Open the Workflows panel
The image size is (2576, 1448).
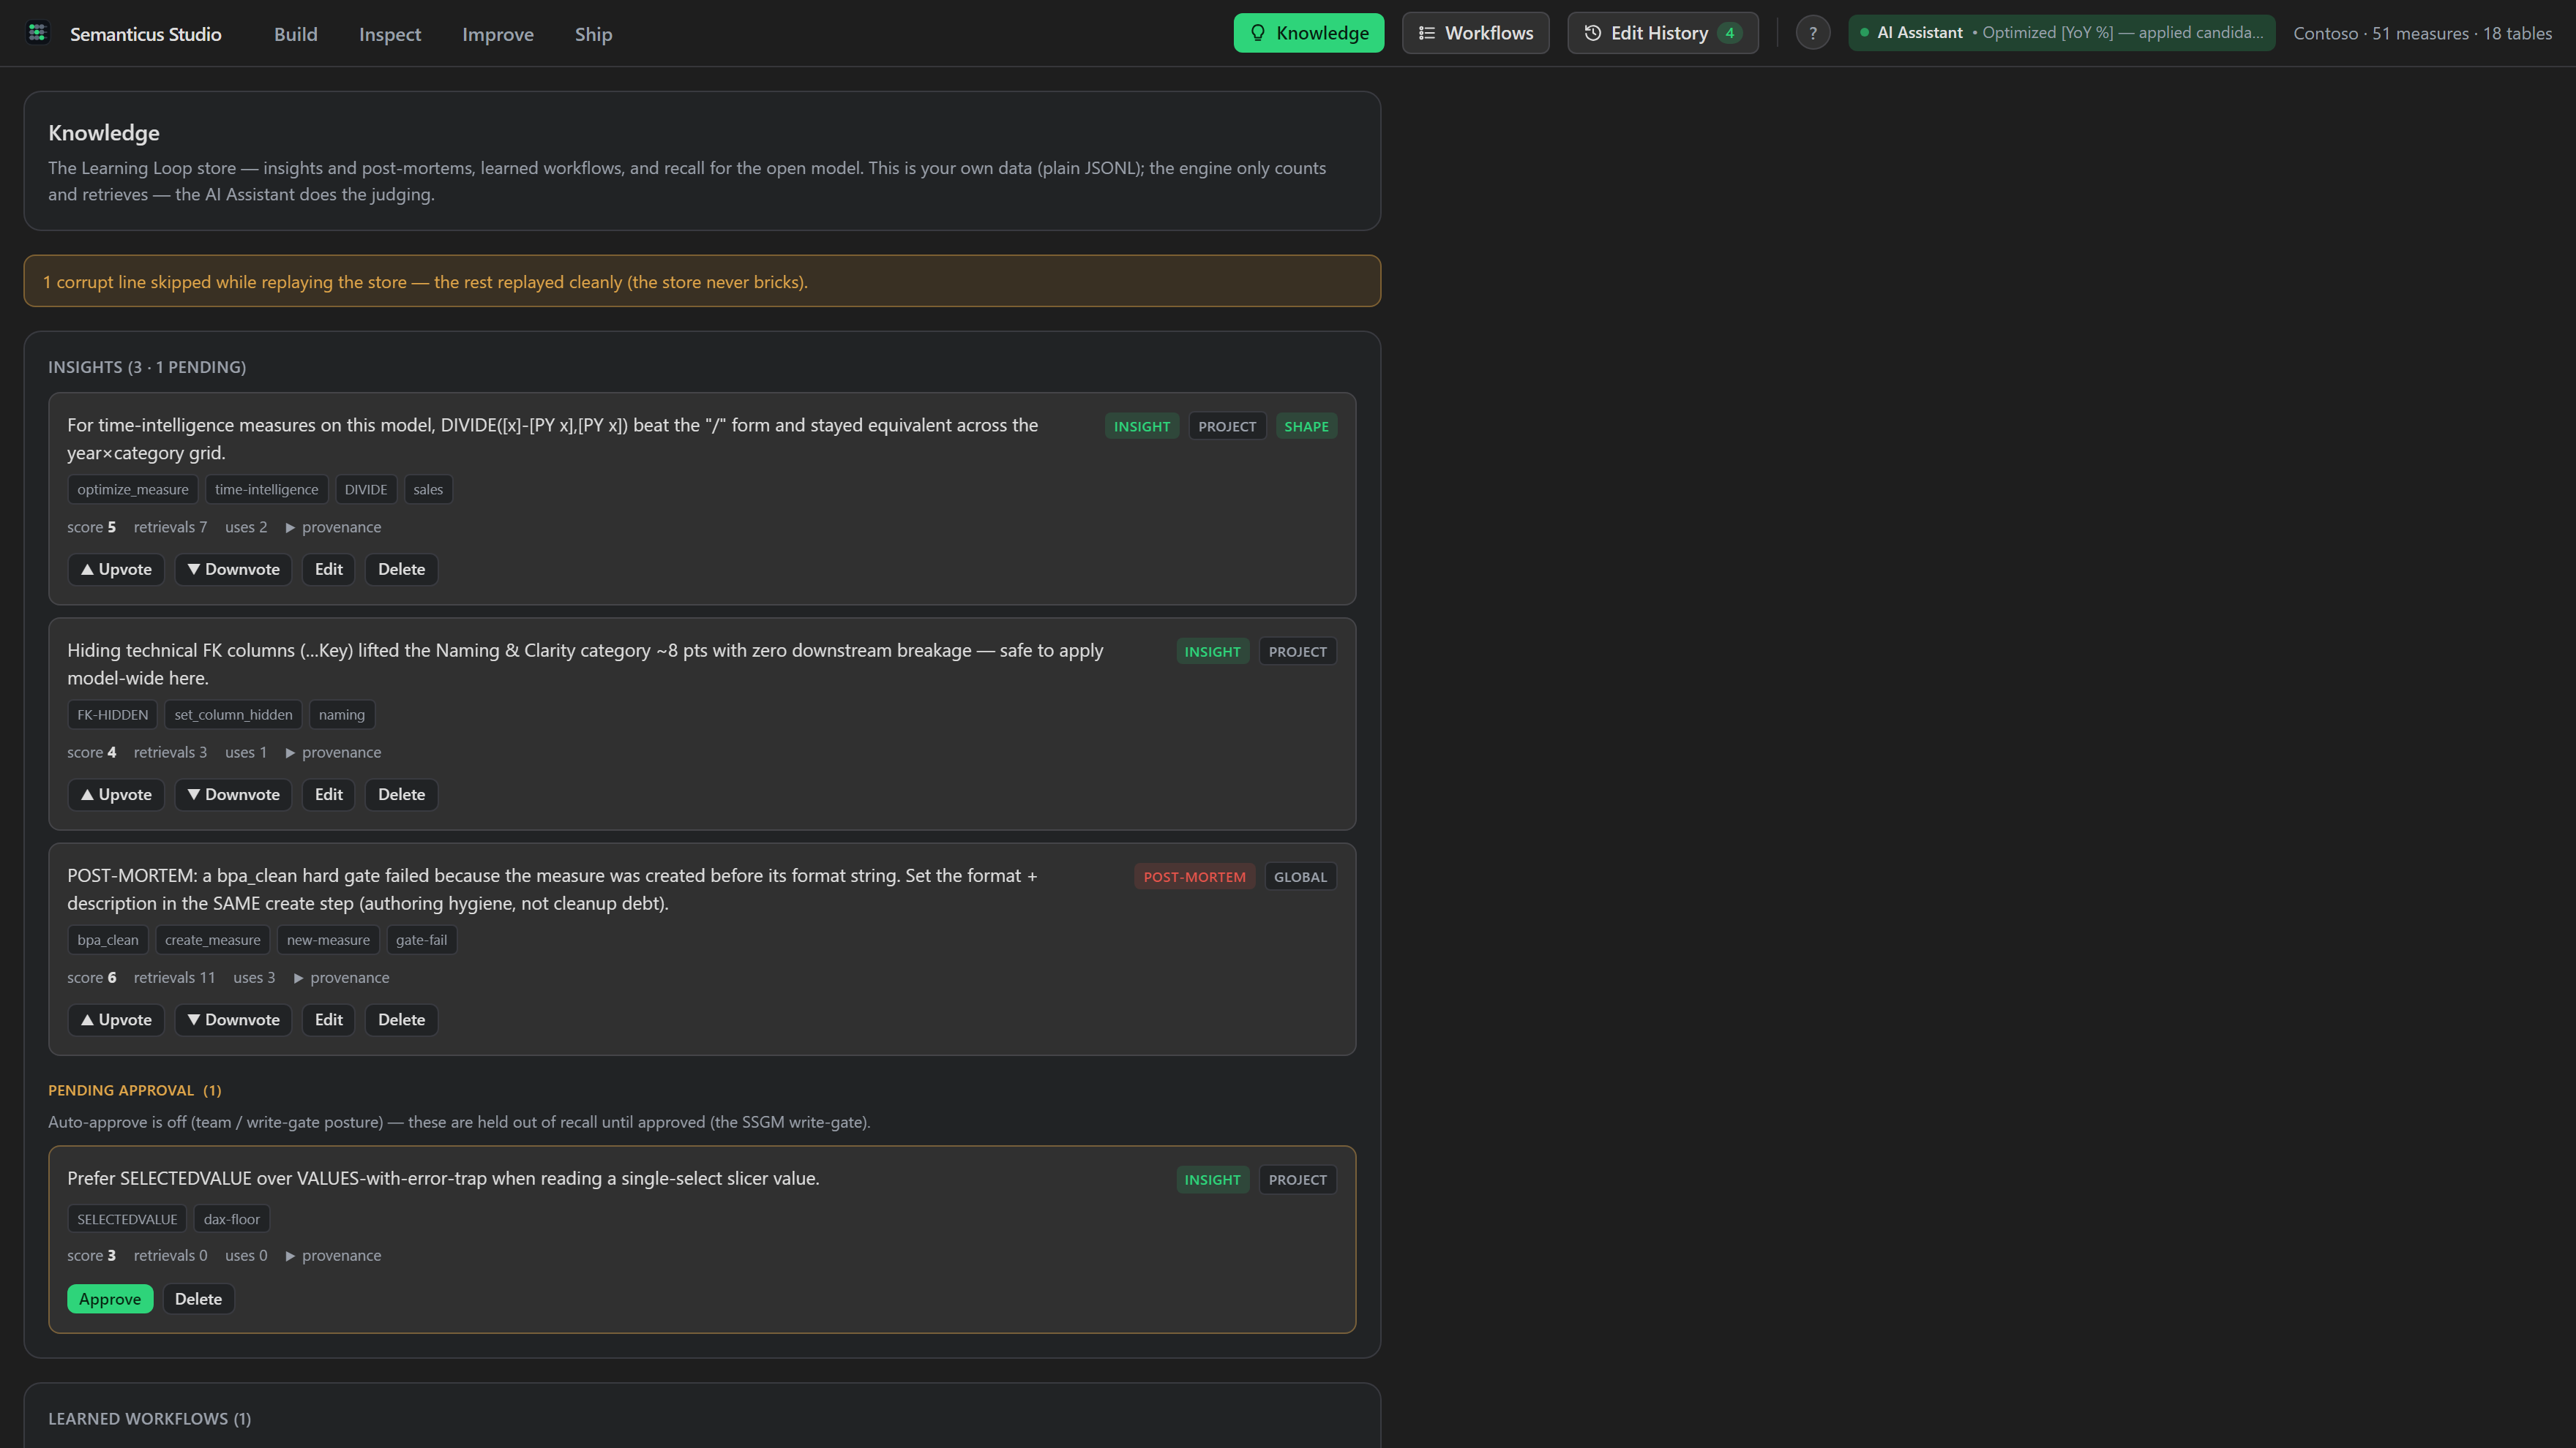(x=1475, y=33)
